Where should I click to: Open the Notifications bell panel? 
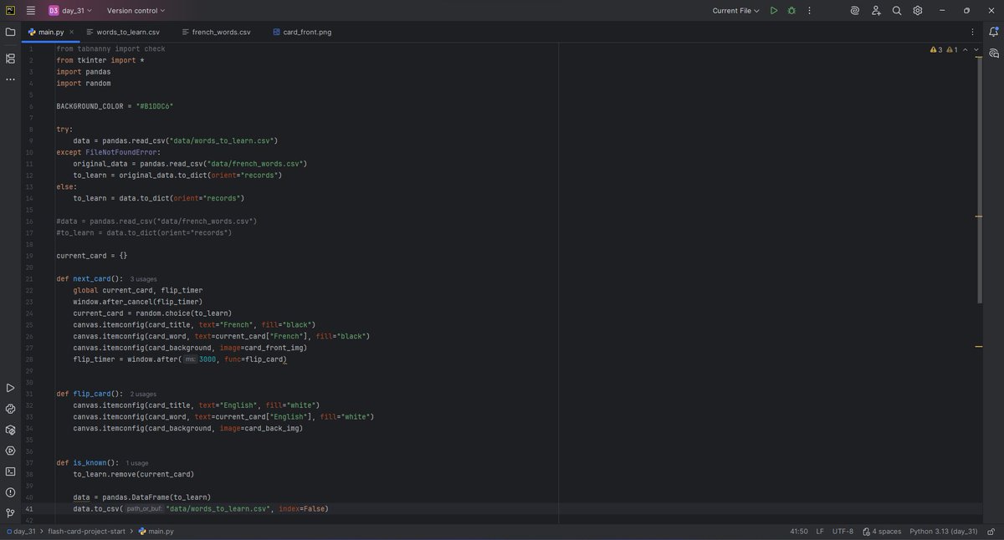coord(994,32)
